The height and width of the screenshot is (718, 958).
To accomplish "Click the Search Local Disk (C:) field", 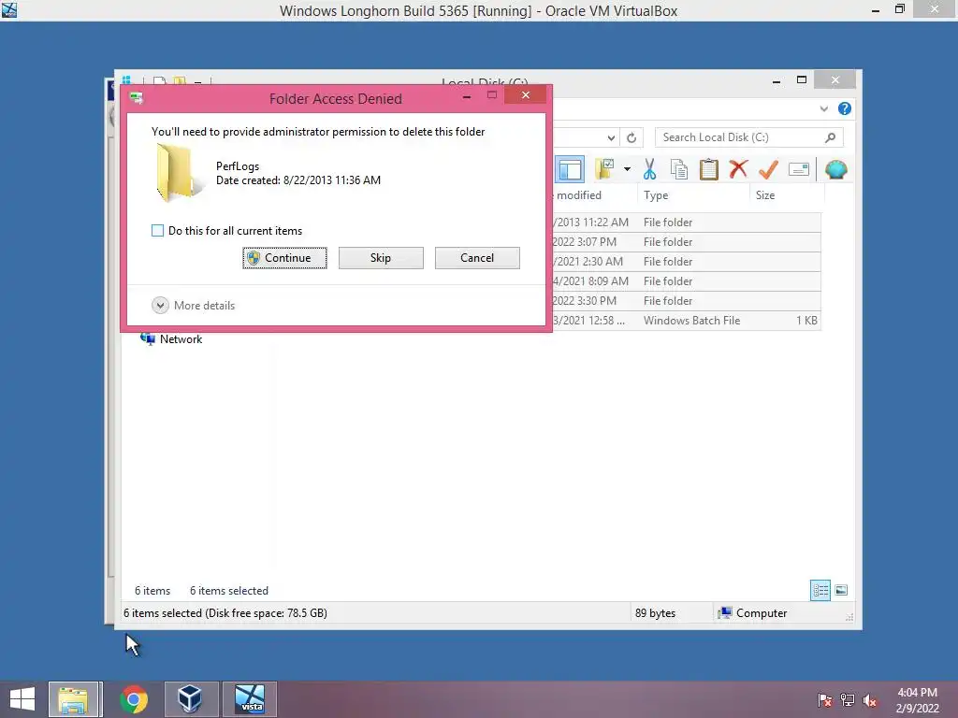I will [x=748, y=137].
